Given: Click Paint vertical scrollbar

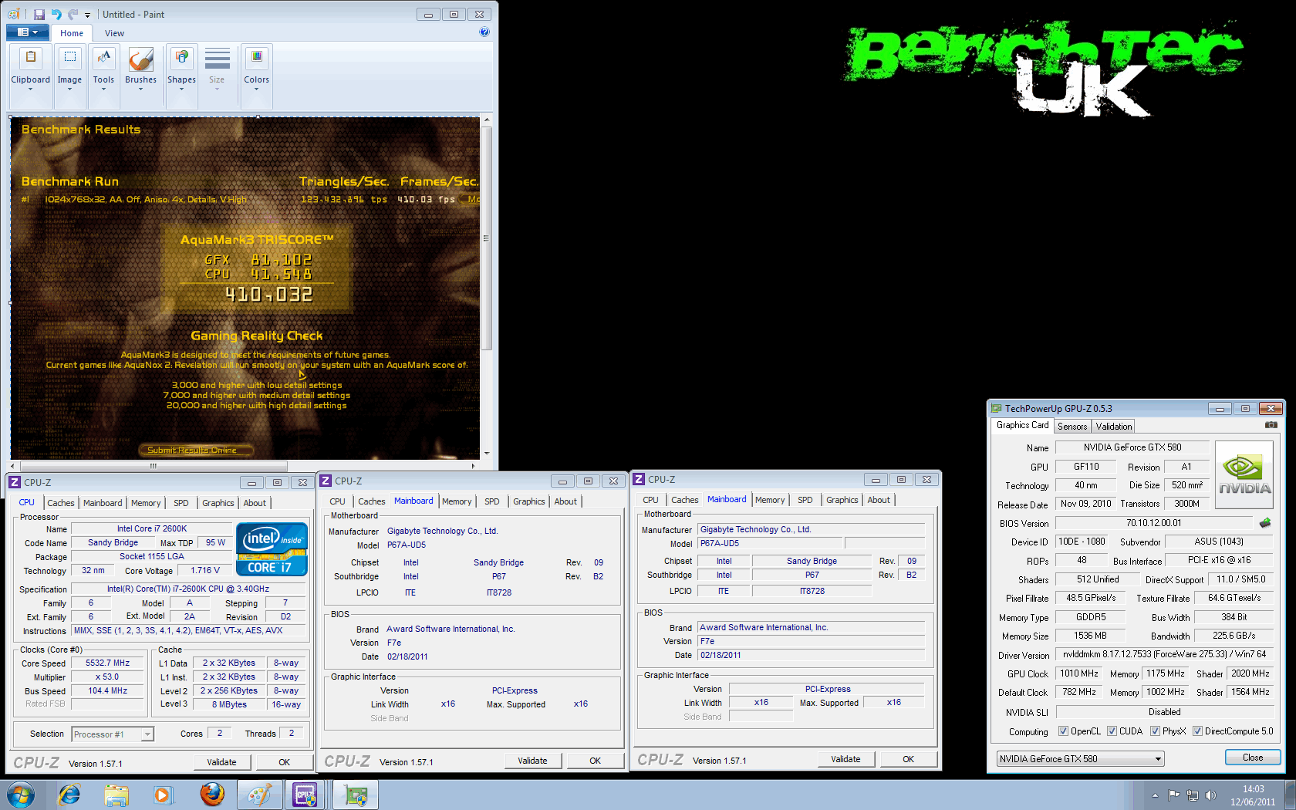Looking at the screenshot, I should tap(486, 286).
